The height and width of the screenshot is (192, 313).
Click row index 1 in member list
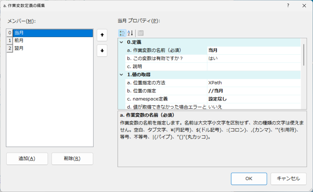point(10,41)
